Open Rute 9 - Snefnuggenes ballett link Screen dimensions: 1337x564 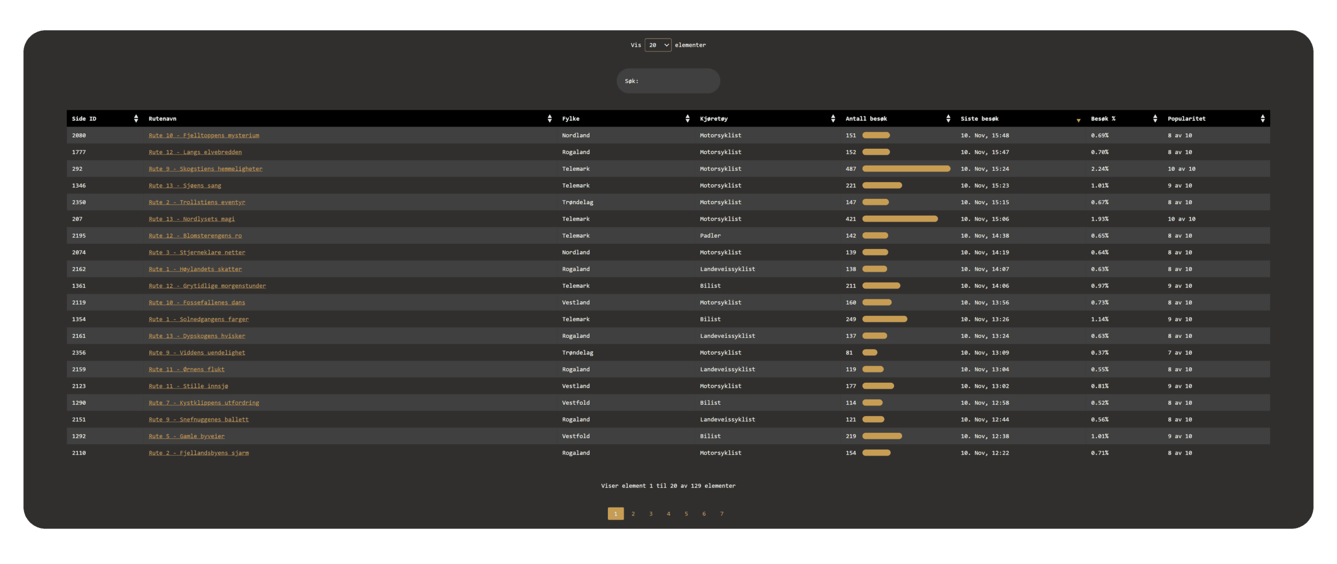point(198,419)
